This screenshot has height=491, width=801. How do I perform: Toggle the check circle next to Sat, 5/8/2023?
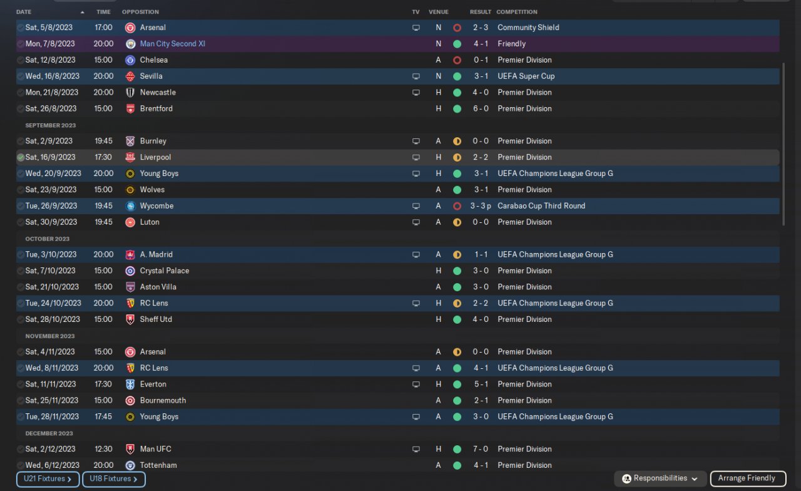(x=21, y=28)
